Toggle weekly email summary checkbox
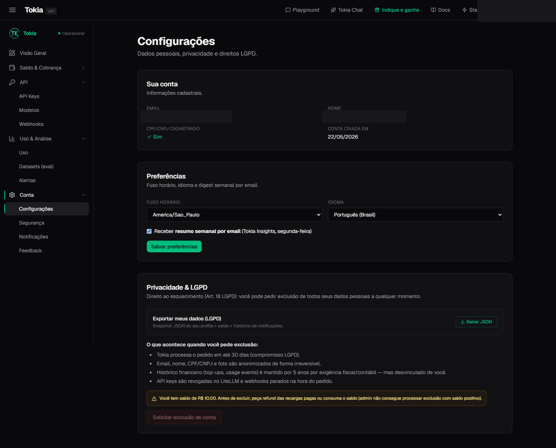This screenshot has height=448, width=556. point(149,231)
